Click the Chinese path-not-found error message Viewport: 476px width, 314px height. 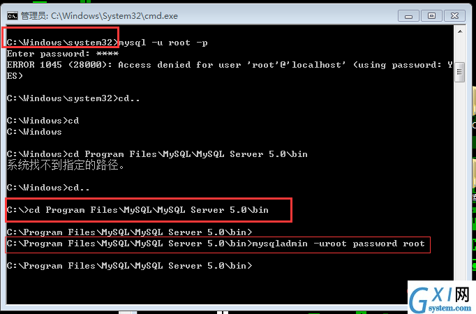click(x=66, y=165)
